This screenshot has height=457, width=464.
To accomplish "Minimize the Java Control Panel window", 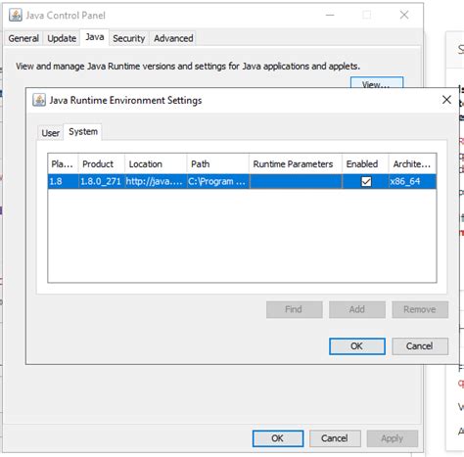I will click(330, 15).
